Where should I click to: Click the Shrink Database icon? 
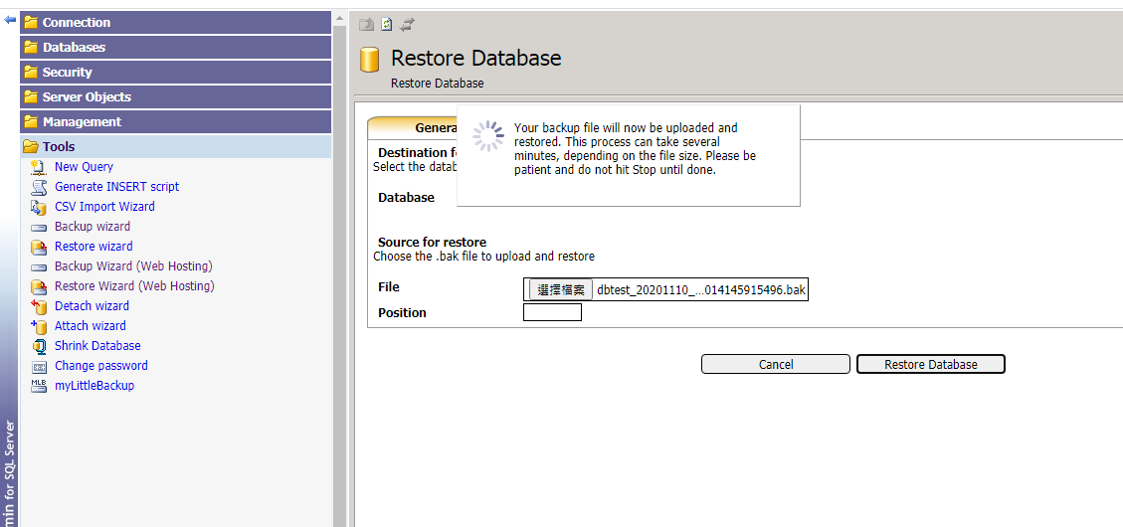(x=39, y=346)
